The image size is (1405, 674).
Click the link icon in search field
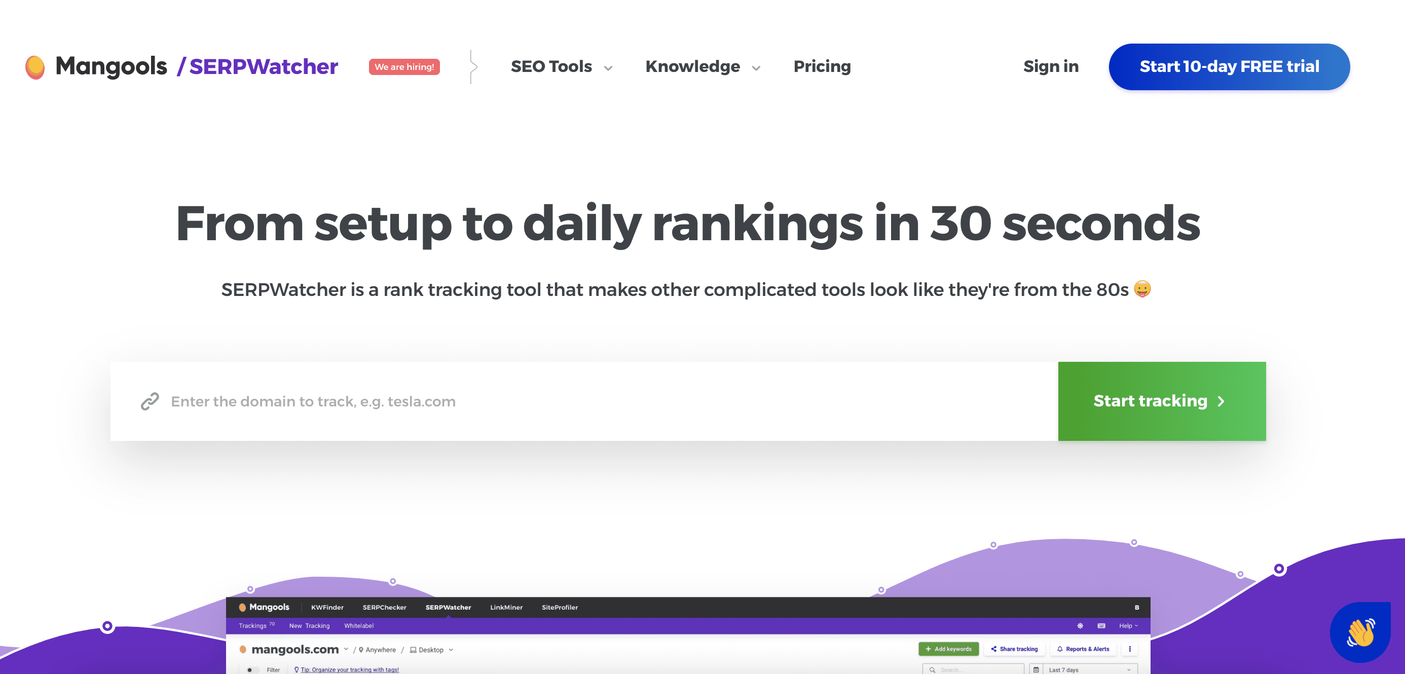point(151,401)
